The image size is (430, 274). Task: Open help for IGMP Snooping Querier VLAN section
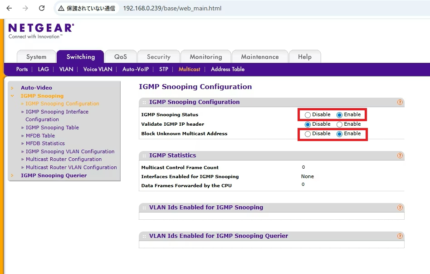[x=400, y=236]
